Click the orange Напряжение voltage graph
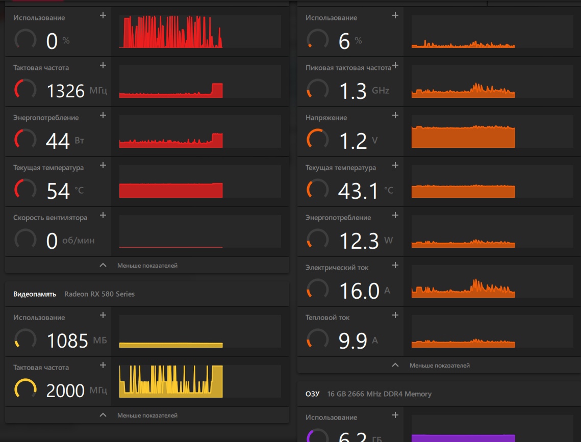This screenshot has height=442, width=581. (x=463, y=137)
